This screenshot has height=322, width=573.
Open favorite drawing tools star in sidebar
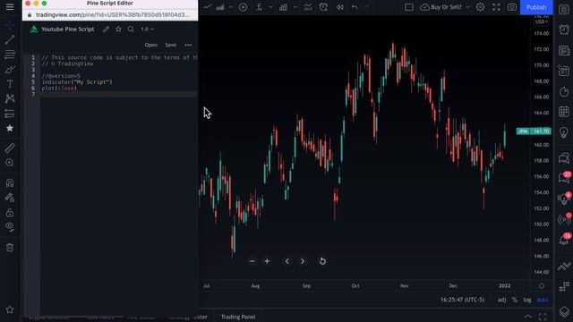click(10, 128)
